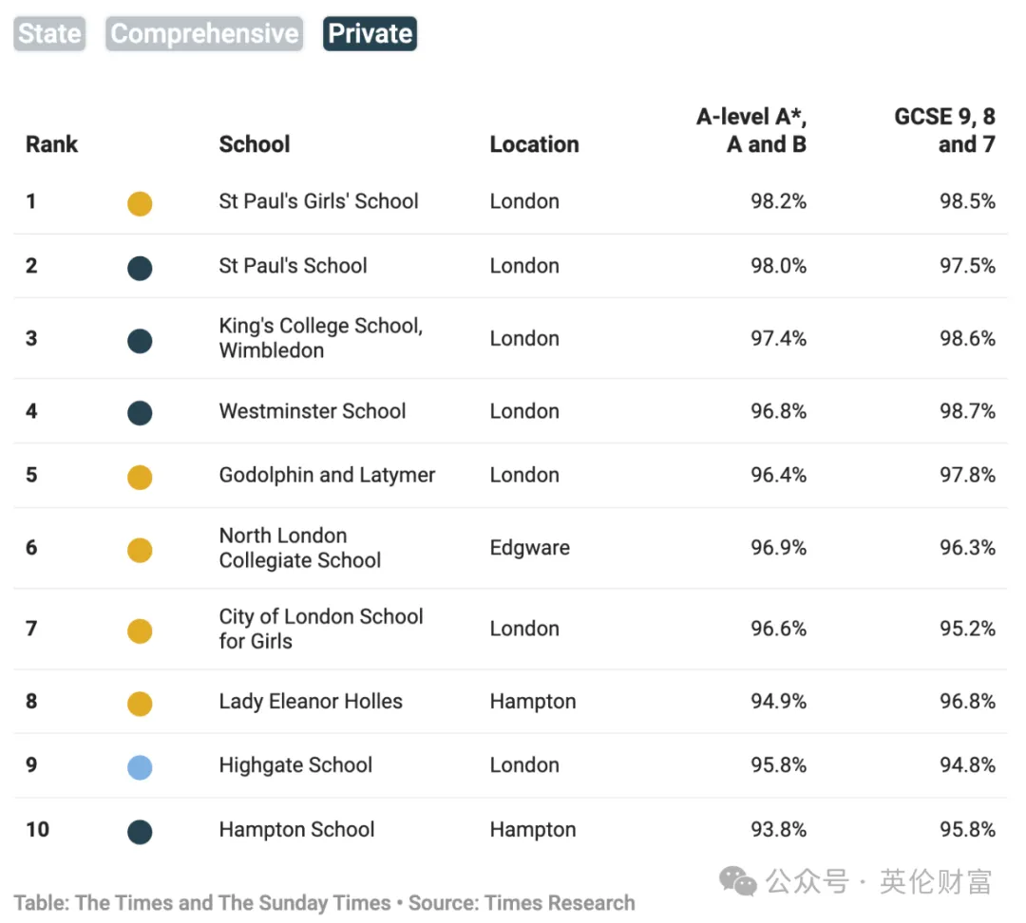
Task: Click the yellow dot beside St Paul's Girls' School
Action: click(140, 203)
